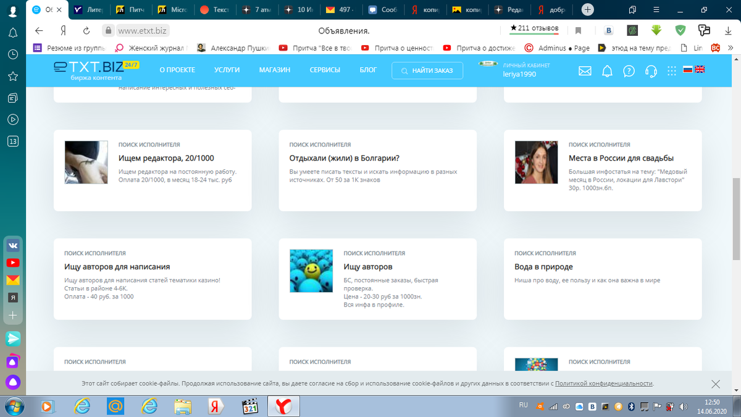Open YouTube icon in browser sidebar

tap(12, 263)
